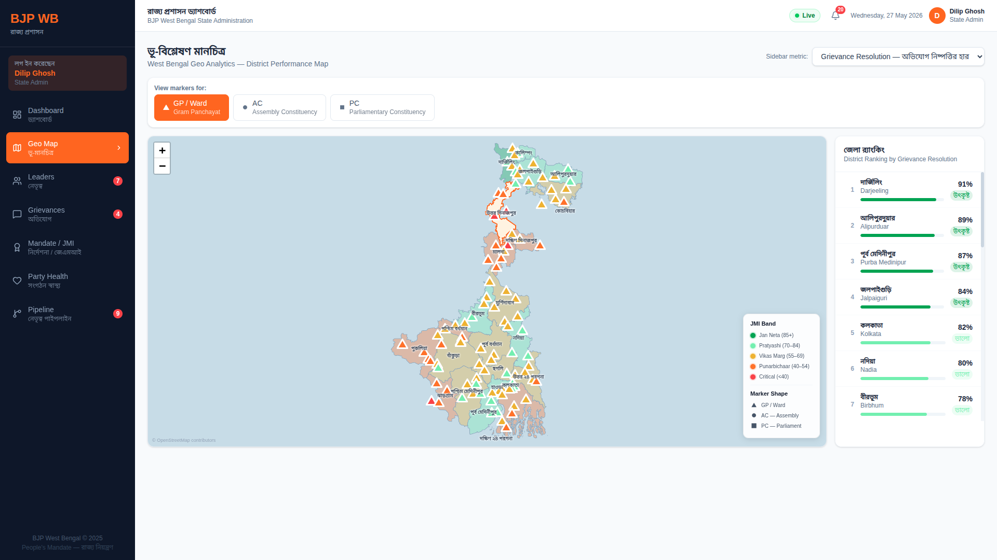Open the Leaders menu item
The width and height of the screenshot is (997, 560).
coord(68,181)
